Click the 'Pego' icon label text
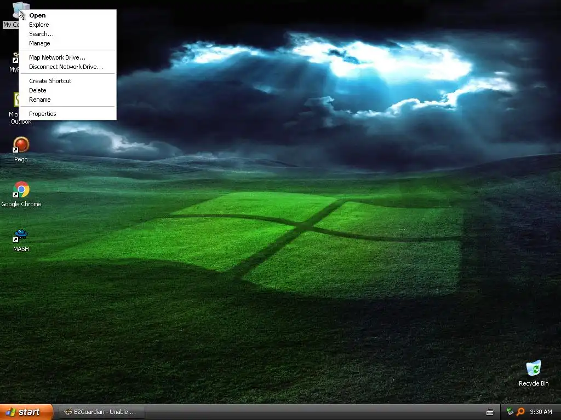 (21, 159)
